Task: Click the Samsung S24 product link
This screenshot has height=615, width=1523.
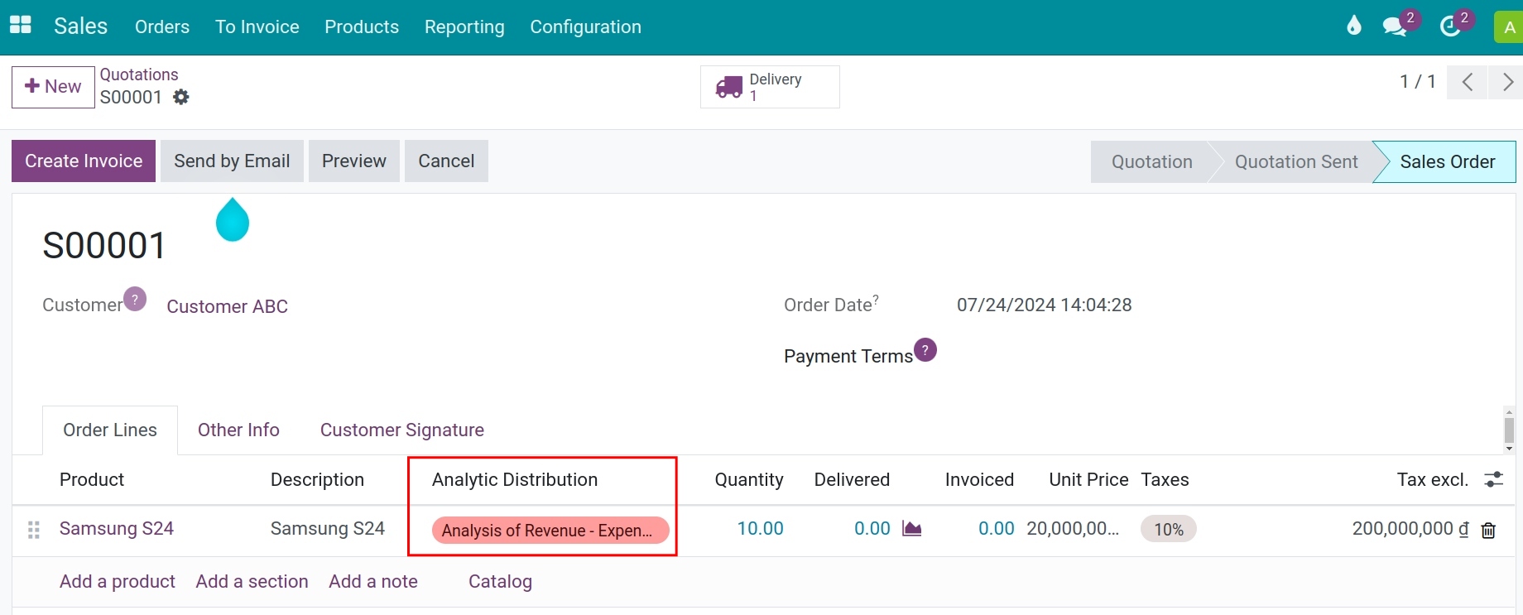Action: pyautogui.click(x=117, y=528)
